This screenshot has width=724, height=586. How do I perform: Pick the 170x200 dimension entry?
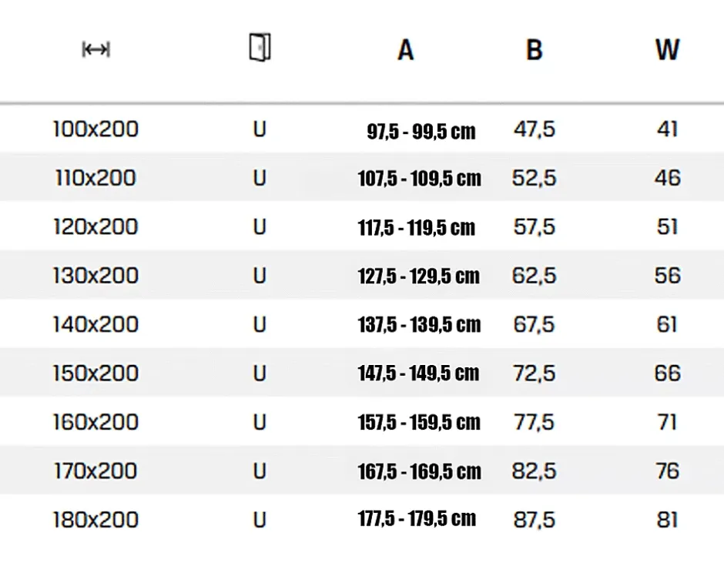click(96, 471)
